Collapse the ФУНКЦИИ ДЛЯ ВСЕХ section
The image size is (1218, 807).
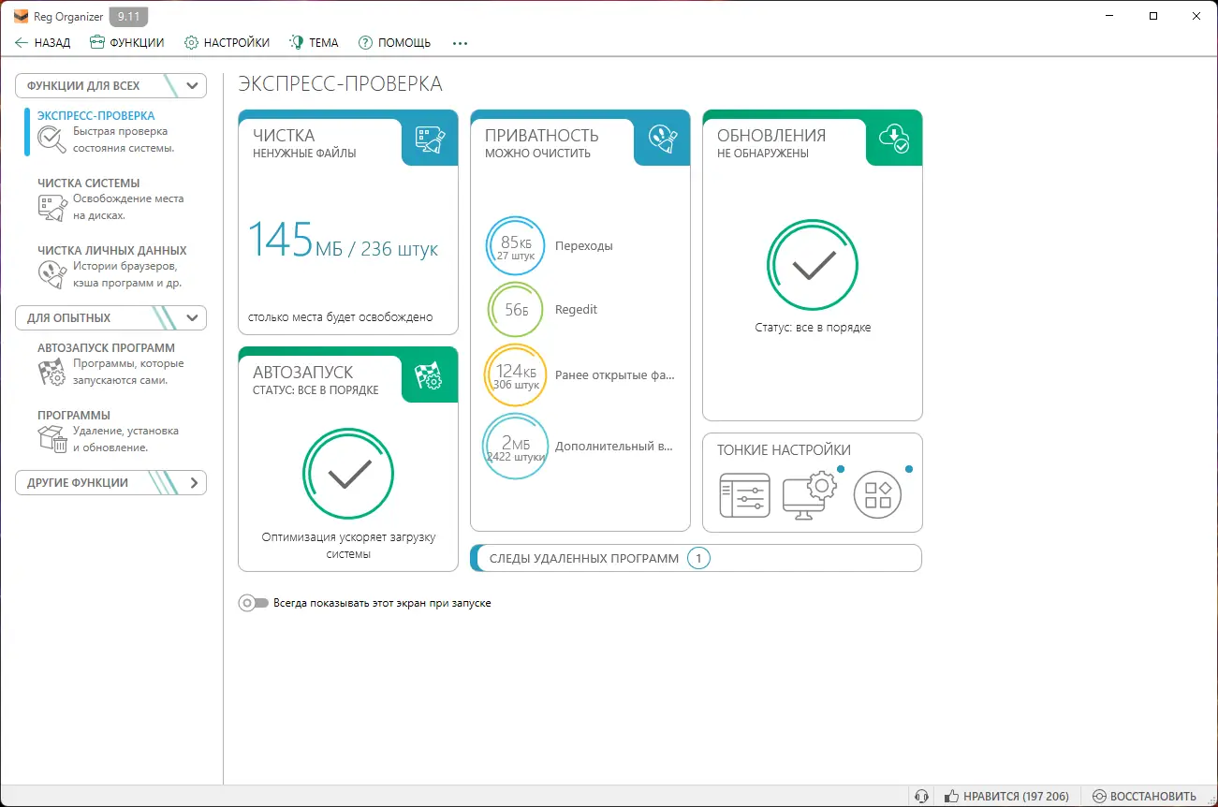click(x=190, y=85)
